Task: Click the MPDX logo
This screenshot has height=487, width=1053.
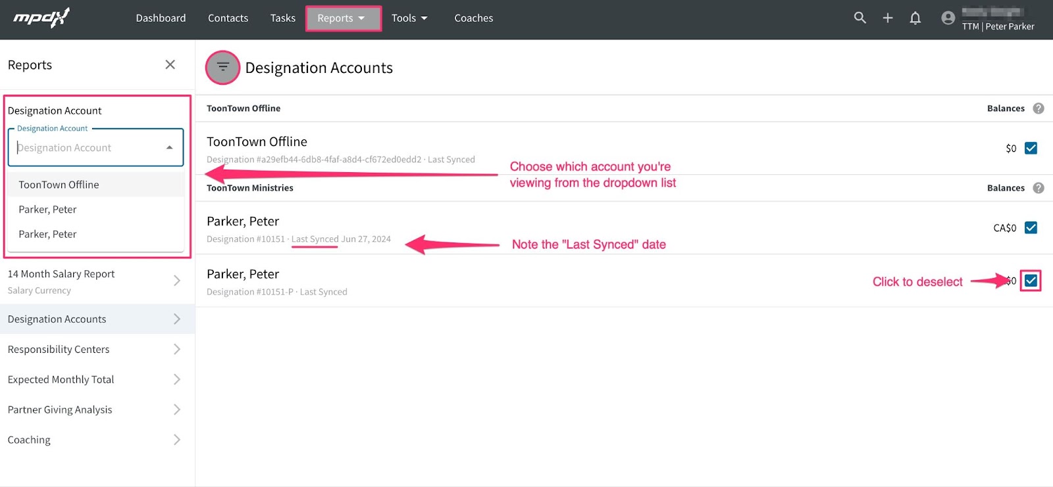Action: pyautogui.click(x=41, y=18)
